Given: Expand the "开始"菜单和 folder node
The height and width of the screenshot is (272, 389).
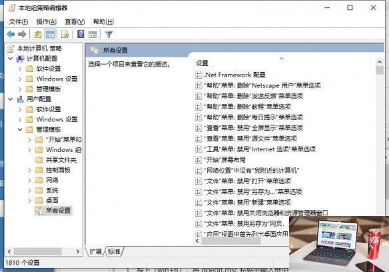Looking at the screenshot, I should [x=30, y=140].
